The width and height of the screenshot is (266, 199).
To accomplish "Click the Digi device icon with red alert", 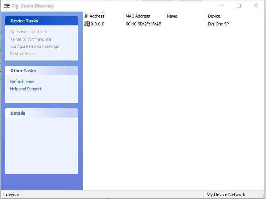I will click(x=87, y=24).
